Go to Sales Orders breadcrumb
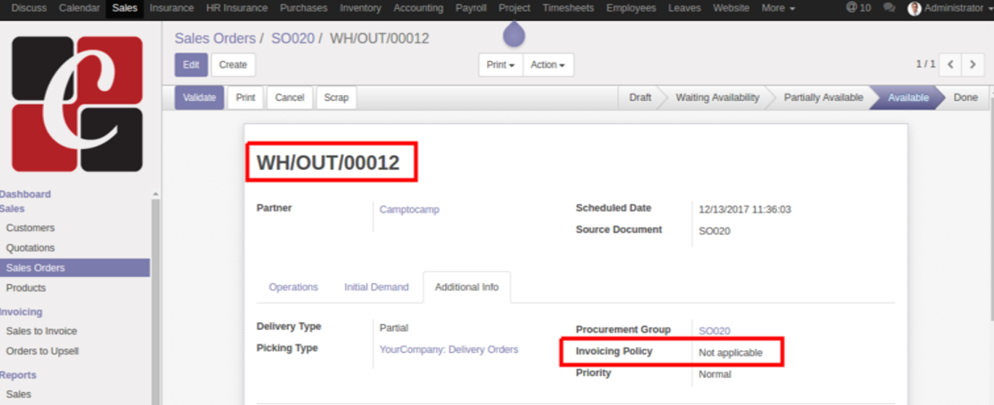 pos(215,38)
